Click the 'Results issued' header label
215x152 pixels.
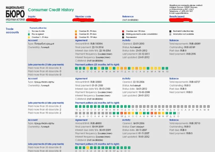pos(177,16)
